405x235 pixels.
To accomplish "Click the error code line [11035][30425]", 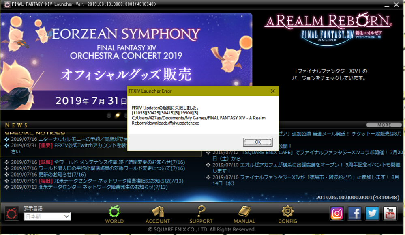I will [x=165, y=113].
